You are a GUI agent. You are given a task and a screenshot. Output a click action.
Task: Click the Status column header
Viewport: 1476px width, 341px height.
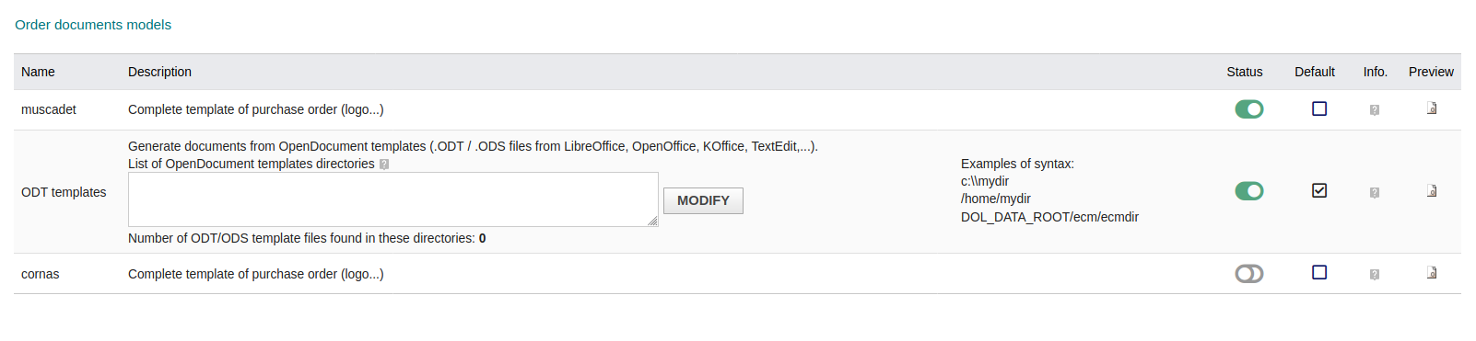[x=1245, y=72]
